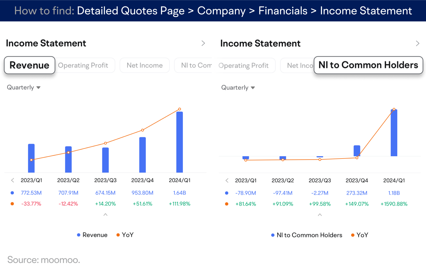Switch to Net Income tab on left
The height and width of the screenshot is (271, 426).
(x=145, y=65)
